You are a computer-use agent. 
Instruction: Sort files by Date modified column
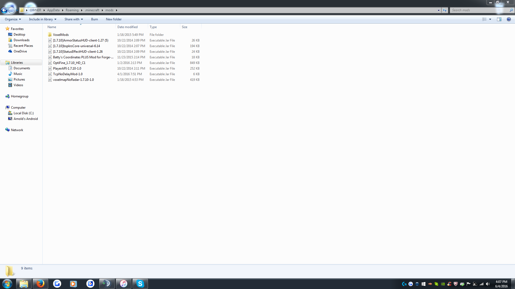pyautogui.click(x=127, y=27)
